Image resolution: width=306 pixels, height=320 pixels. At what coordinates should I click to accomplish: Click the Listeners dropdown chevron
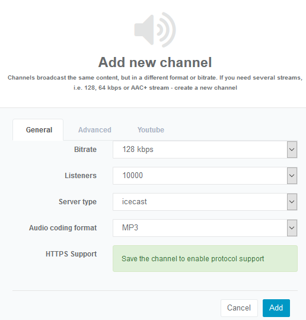[x=292, y=176]
